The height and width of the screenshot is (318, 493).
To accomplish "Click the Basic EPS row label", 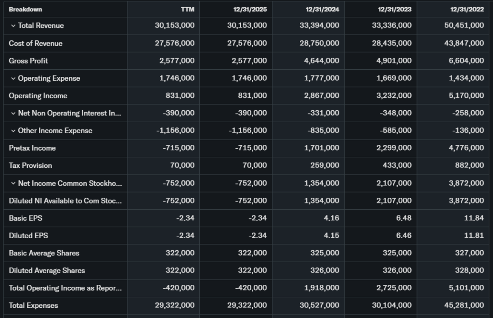I will coord(26,218).
